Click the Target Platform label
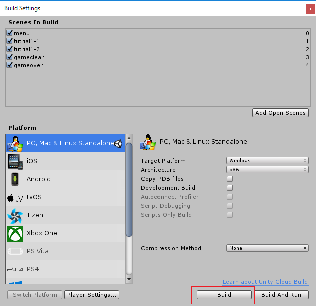Viewport: 316px width, 306px height. pyautogui.click(x=163, y=161)
